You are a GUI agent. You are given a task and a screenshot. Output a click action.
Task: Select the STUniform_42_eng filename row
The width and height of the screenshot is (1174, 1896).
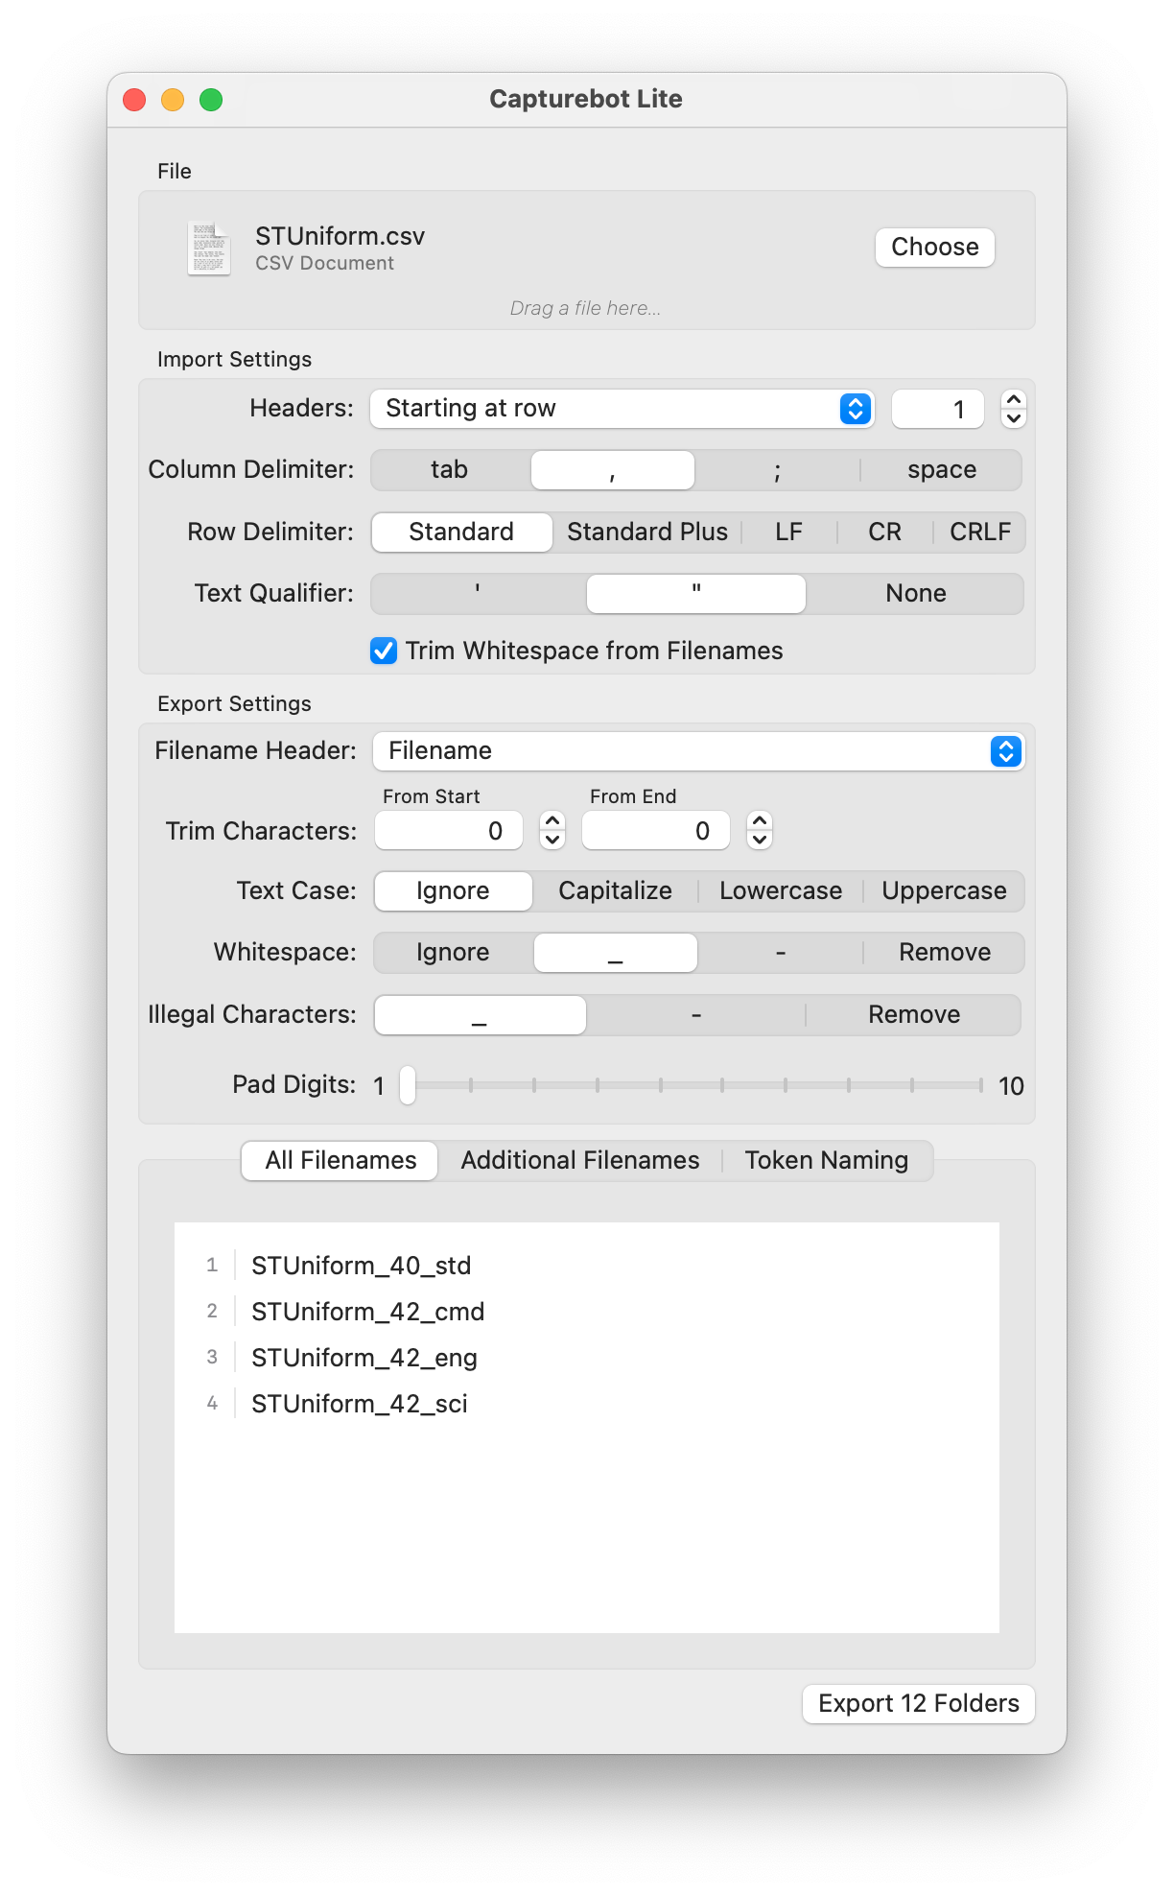click(364, 1358)
